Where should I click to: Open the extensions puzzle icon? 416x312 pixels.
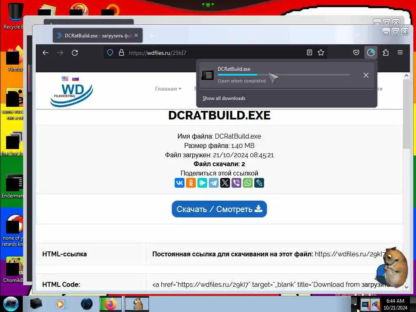[x=386, y=52]
